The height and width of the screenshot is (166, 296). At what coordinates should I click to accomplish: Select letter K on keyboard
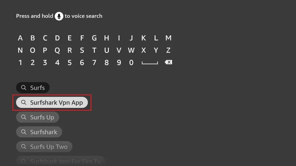(x=143, y=38)
